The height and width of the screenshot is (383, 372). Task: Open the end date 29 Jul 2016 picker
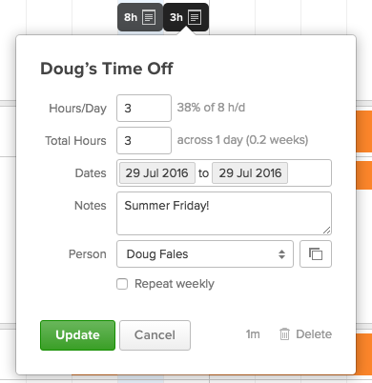tap(250, 173)
